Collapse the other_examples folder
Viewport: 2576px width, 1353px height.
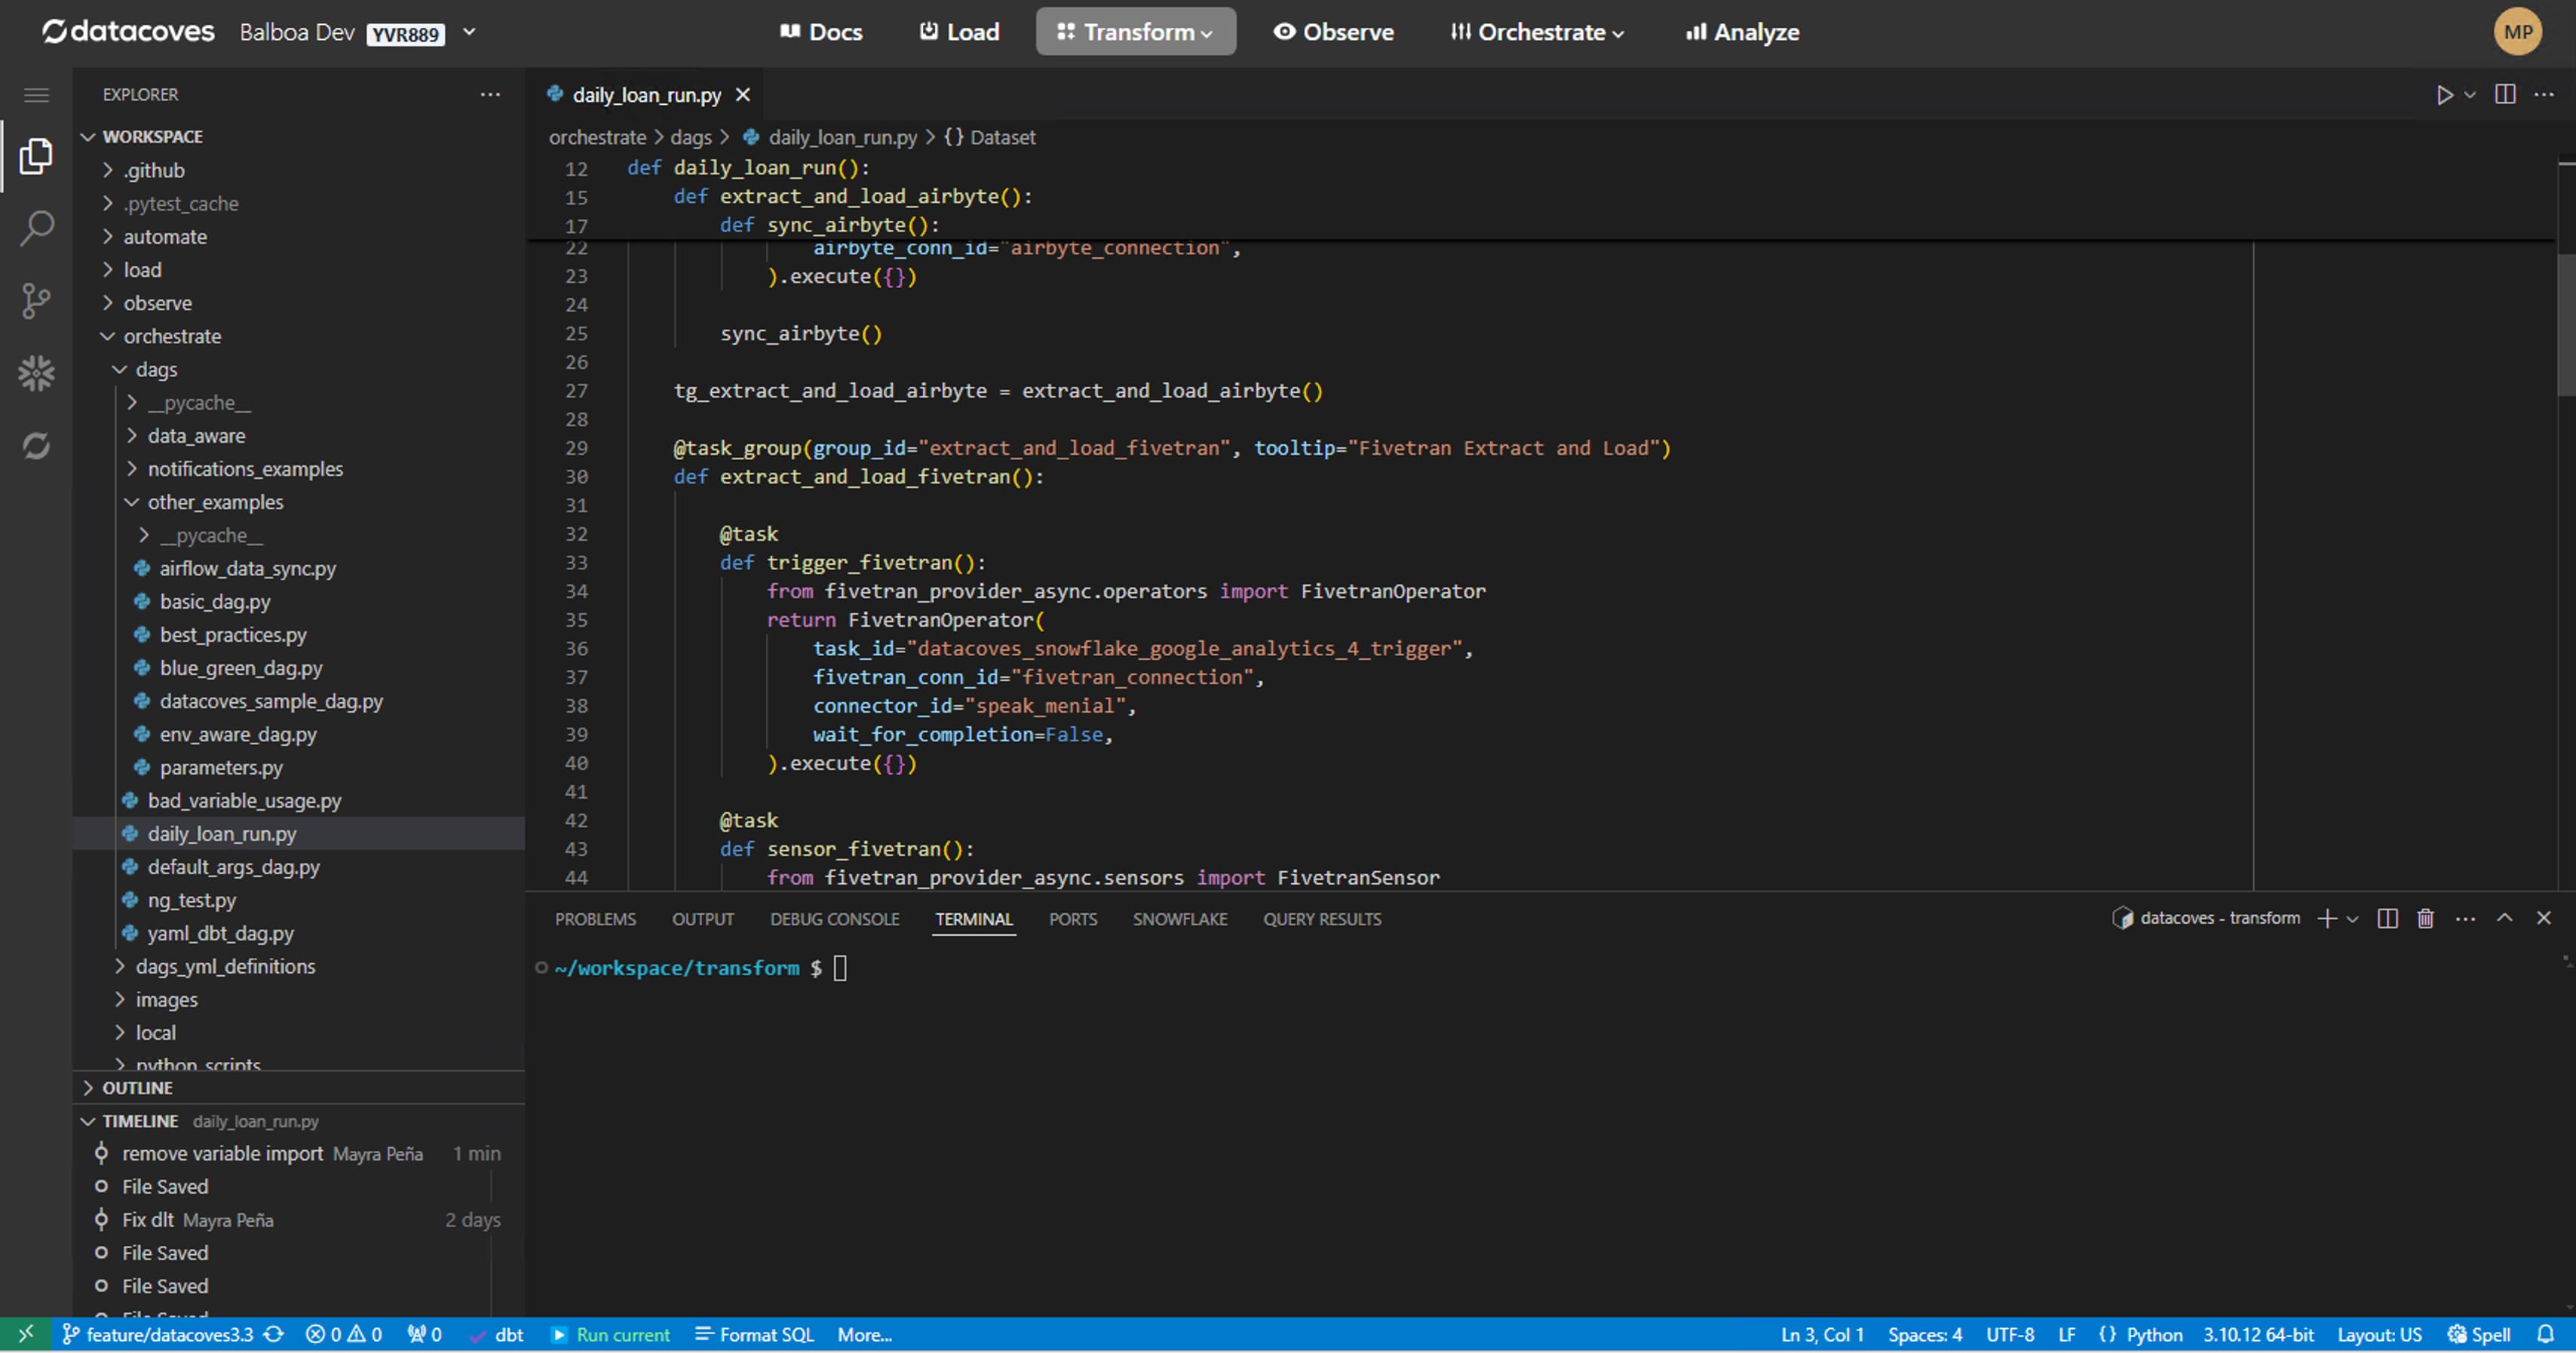[x=299, y=502]
